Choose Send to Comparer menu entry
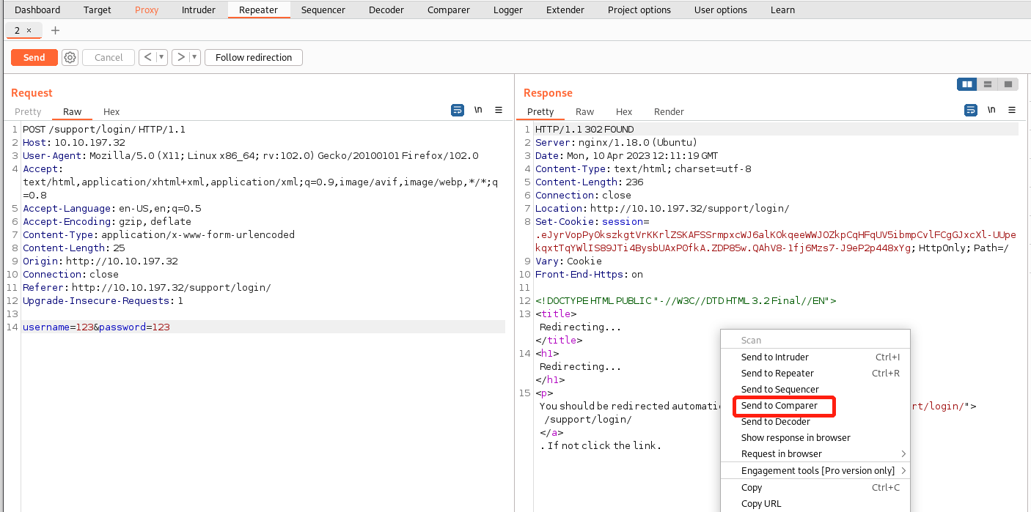The height and width of the screenshot is (512, 1031). (x=779, y=406)
